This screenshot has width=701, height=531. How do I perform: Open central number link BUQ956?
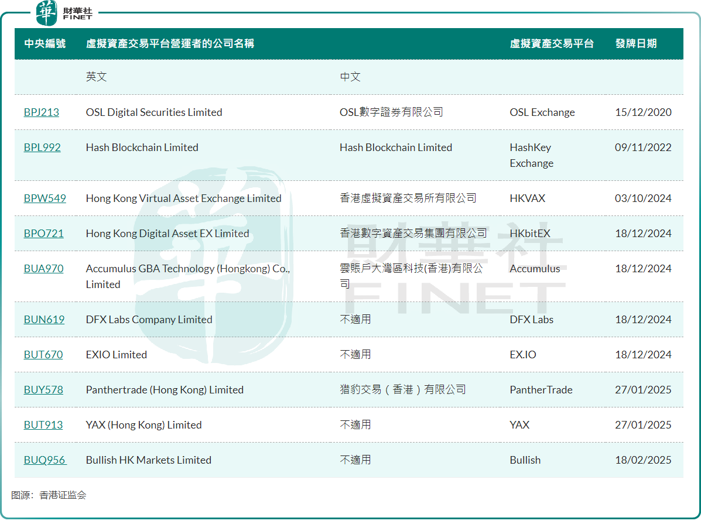tap(45, 460)
